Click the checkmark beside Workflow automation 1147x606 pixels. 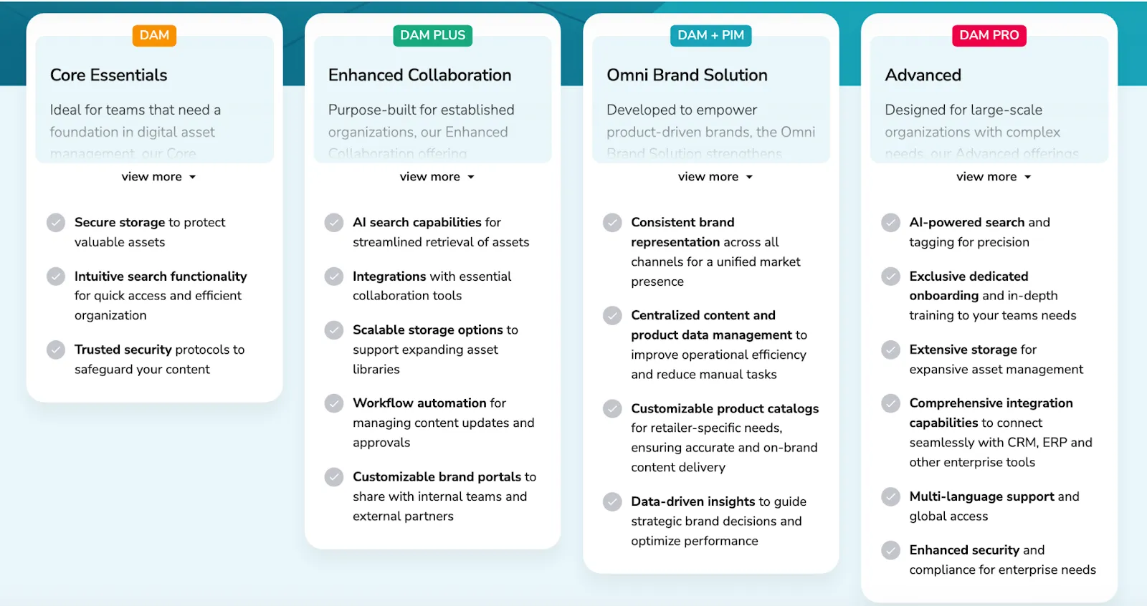pos(334,403)
